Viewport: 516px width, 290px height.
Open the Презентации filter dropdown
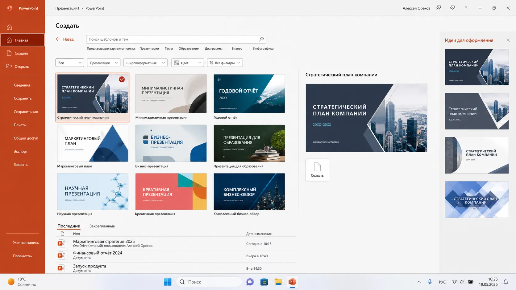(x=104, y=63)
